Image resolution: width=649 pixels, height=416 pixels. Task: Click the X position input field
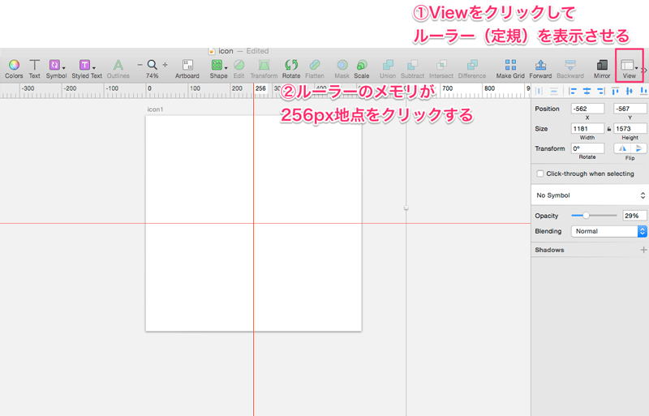(587, 109)
